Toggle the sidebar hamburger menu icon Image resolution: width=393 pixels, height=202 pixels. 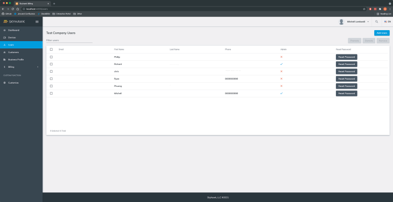[x=37, y=21]
